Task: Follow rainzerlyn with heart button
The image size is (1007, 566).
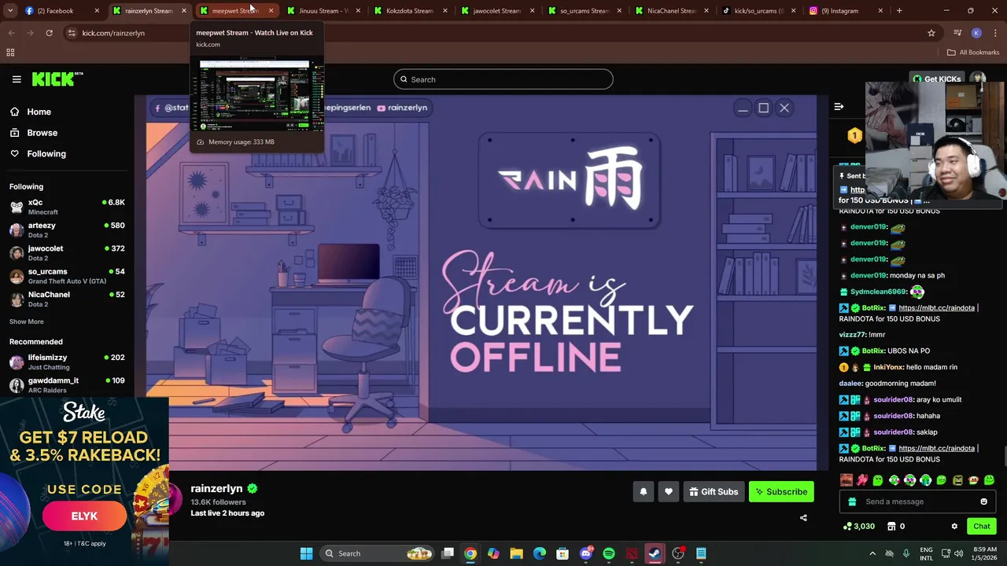Action: [669, 492]
